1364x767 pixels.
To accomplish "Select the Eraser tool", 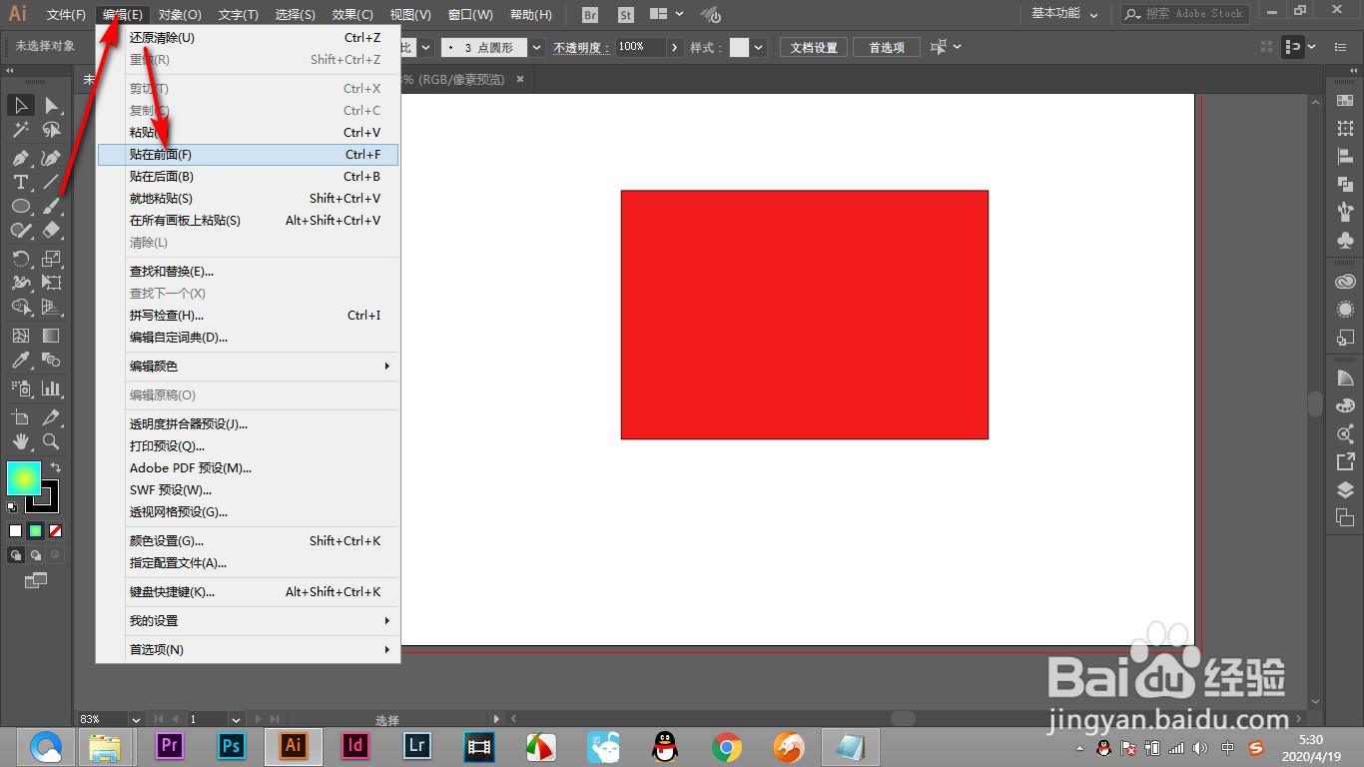I will click(x=51, y=230).
